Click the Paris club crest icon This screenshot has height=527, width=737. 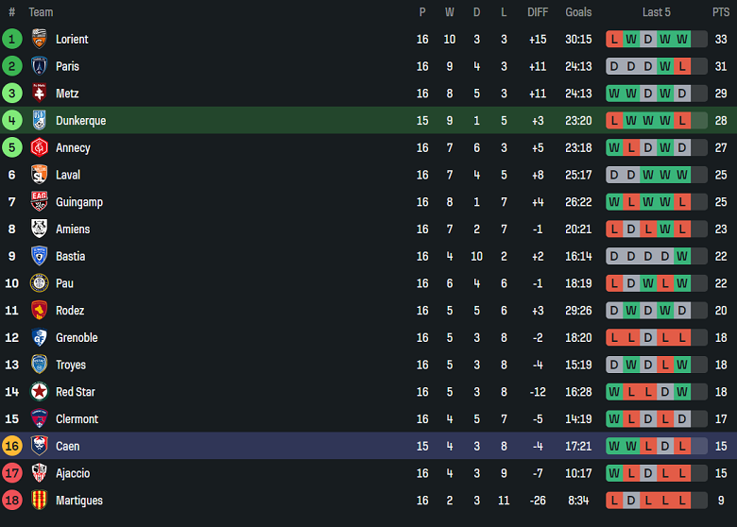pos(40,66)
